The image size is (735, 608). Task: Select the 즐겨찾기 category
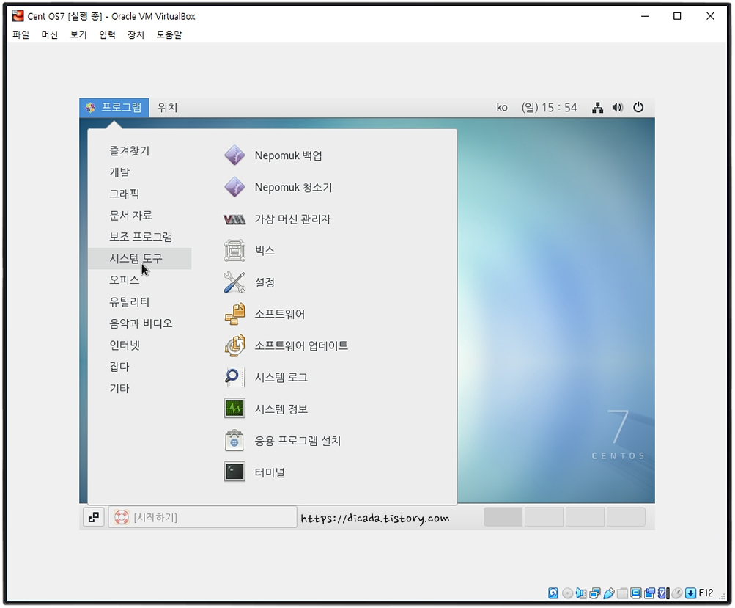pos(130,150)
